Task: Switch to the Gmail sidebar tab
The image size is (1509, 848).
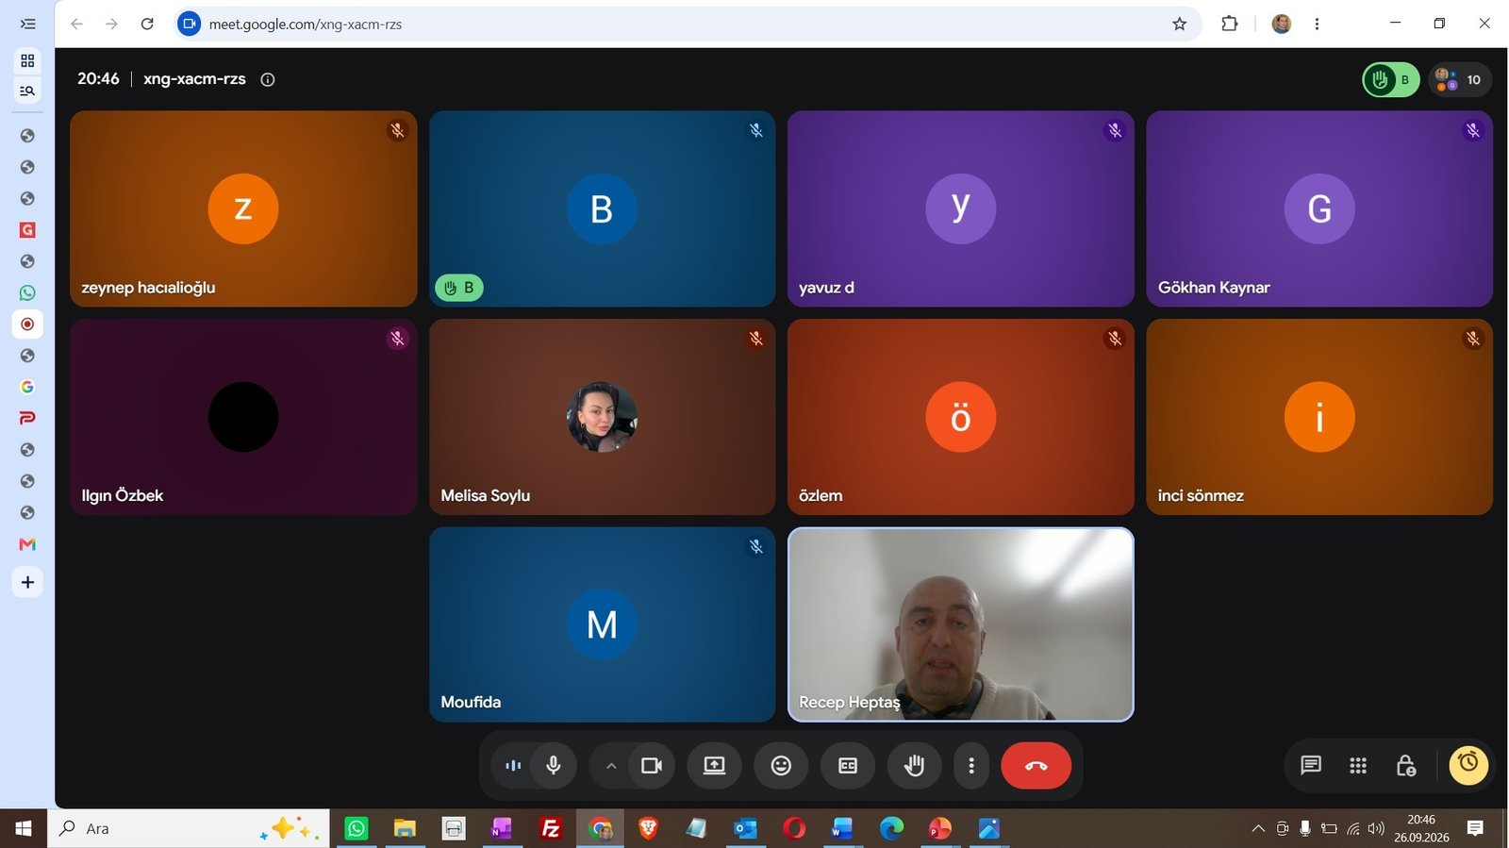Action: pos(27,544)
